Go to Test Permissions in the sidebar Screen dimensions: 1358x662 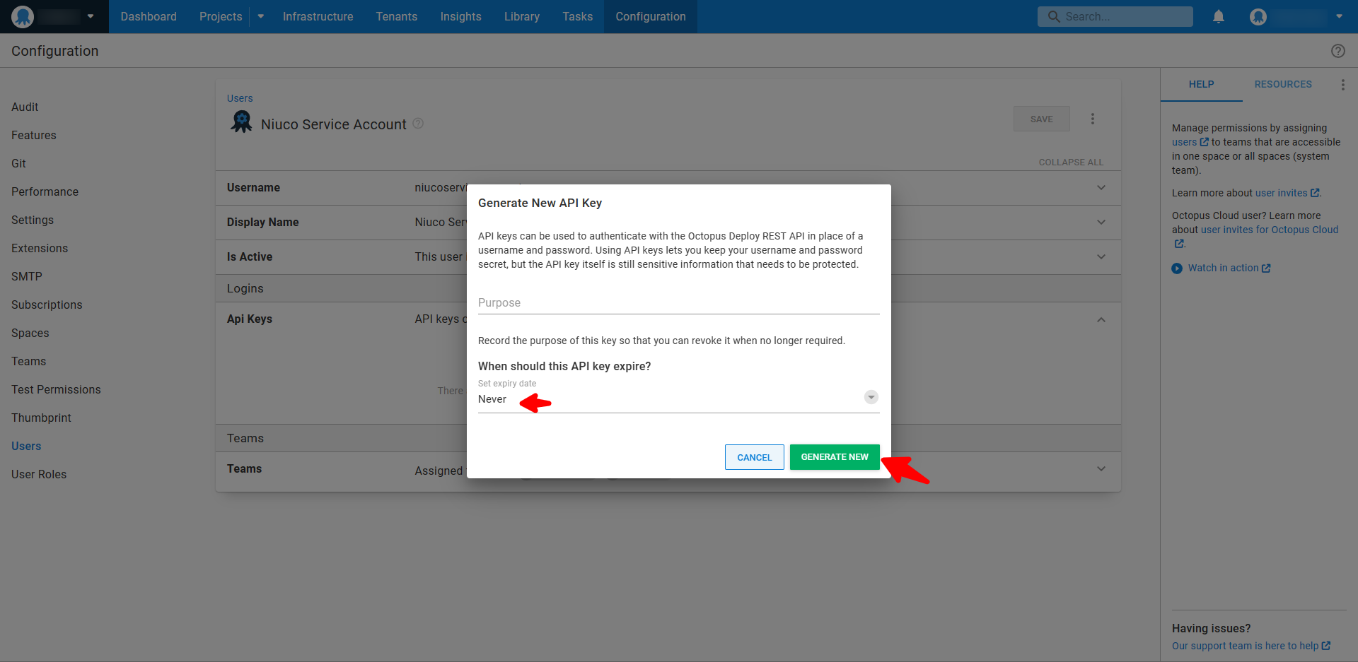click(x=56, y=389)
